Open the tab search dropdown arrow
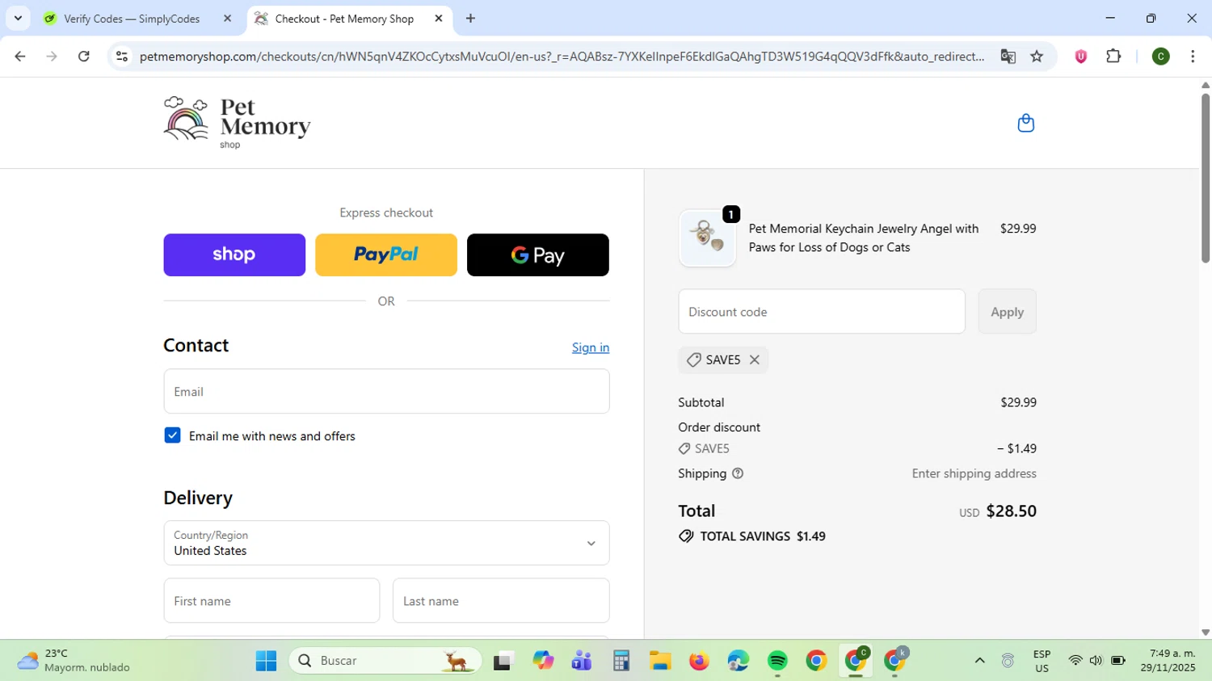This screenshot has height=681, width=1212. pyautogui.click(x=18, y=19)
